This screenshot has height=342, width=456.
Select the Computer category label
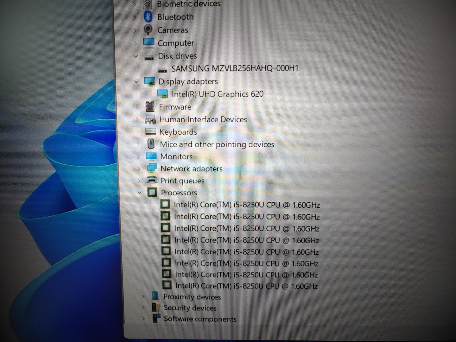point(176,43)
